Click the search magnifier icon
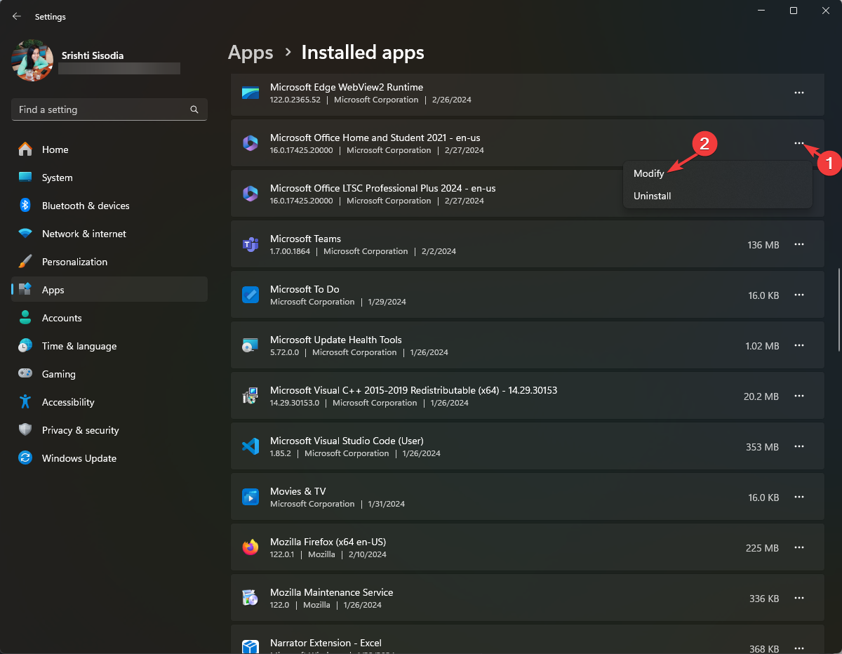Screen dimensions: 842x654 click(194, 109)
